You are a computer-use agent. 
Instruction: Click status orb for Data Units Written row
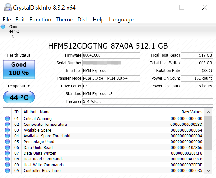pyautogui.click(x=7, y=153)
